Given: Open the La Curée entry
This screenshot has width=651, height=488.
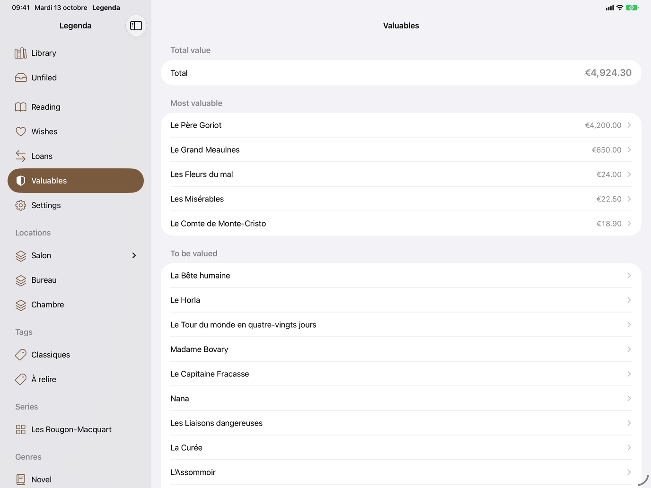Looking at the screenshot, I should tap(401, 447).
